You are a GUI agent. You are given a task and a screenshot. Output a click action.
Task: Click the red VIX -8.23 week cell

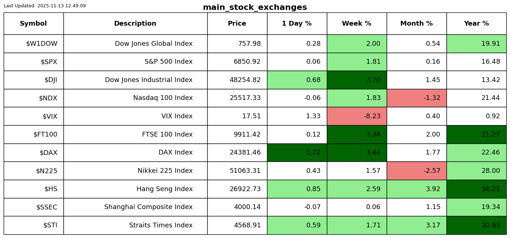357,116
